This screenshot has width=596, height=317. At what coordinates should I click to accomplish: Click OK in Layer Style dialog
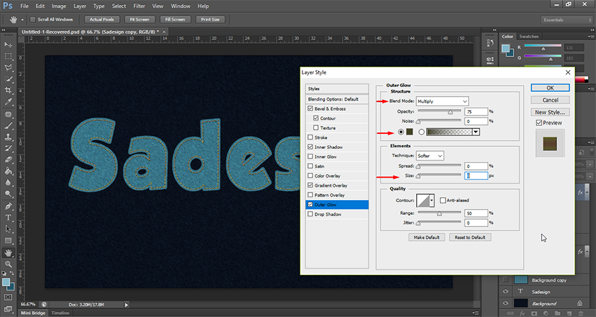[x=550, y=88]
